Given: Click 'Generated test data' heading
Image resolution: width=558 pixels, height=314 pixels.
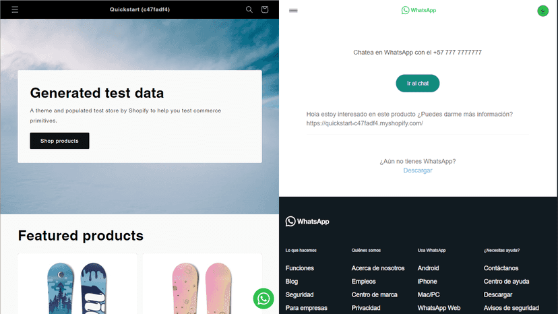Looking at the screenshot, I should [97, 93].
